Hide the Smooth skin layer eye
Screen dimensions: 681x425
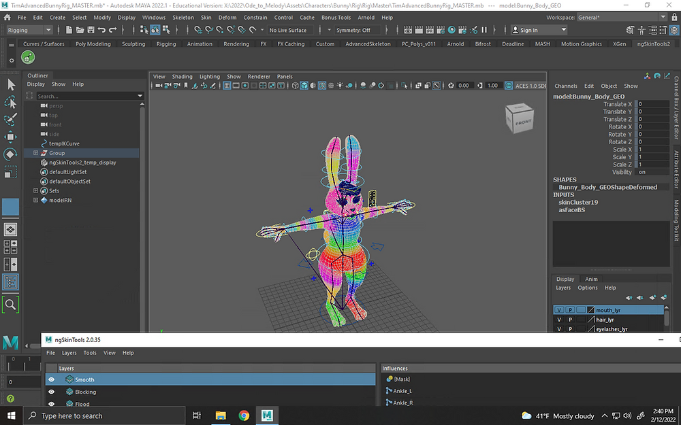[52, 379]
